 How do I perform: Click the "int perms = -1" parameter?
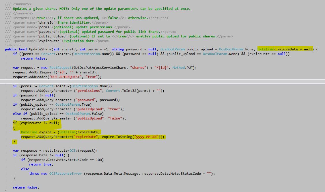pos(94,49)
